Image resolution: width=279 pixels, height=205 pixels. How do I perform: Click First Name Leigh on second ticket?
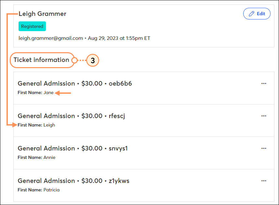pyautogui.click(x=36, y=125)
